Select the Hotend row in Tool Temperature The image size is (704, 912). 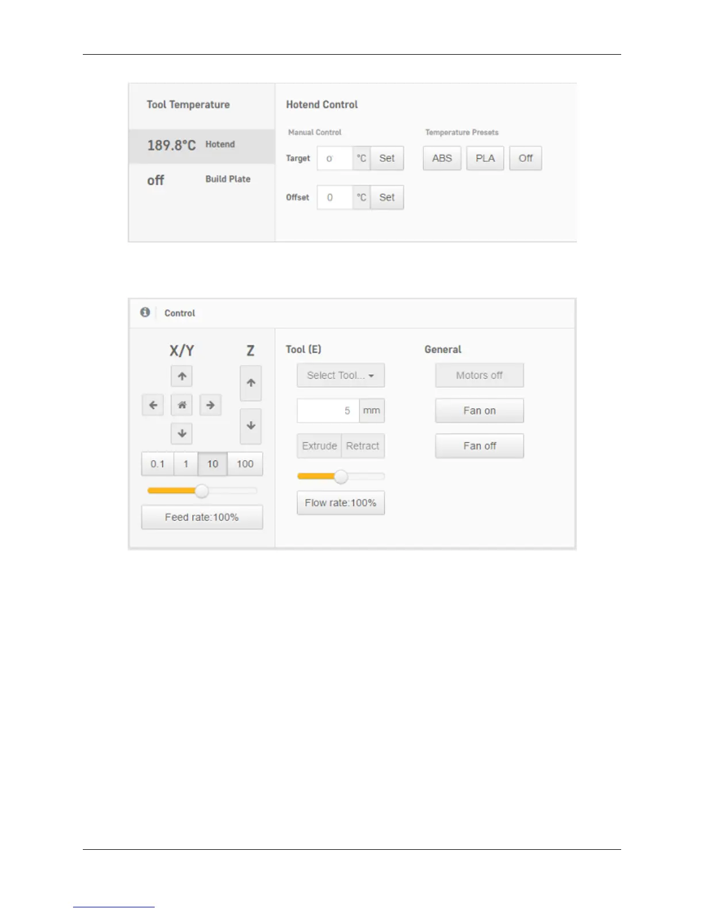pyautogui.click(x=202, y=146)
